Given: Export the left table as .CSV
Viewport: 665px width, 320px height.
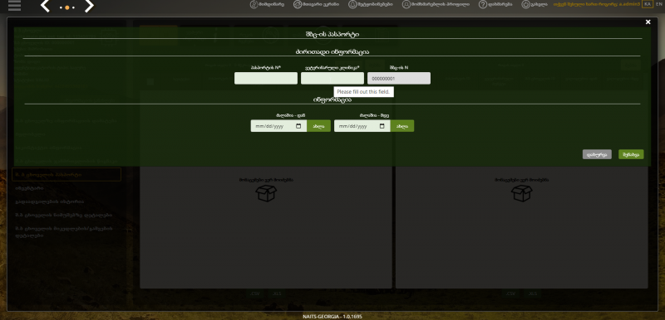Looking at the screenshot, I should pos(254,293).
